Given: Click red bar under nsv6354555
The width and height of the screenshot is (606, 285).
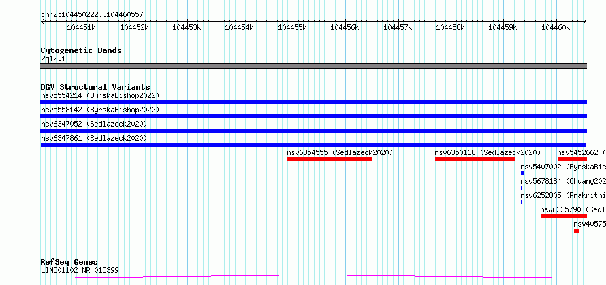Looking at the screenshot, I should pyautogui.click(x=330, y=159).
